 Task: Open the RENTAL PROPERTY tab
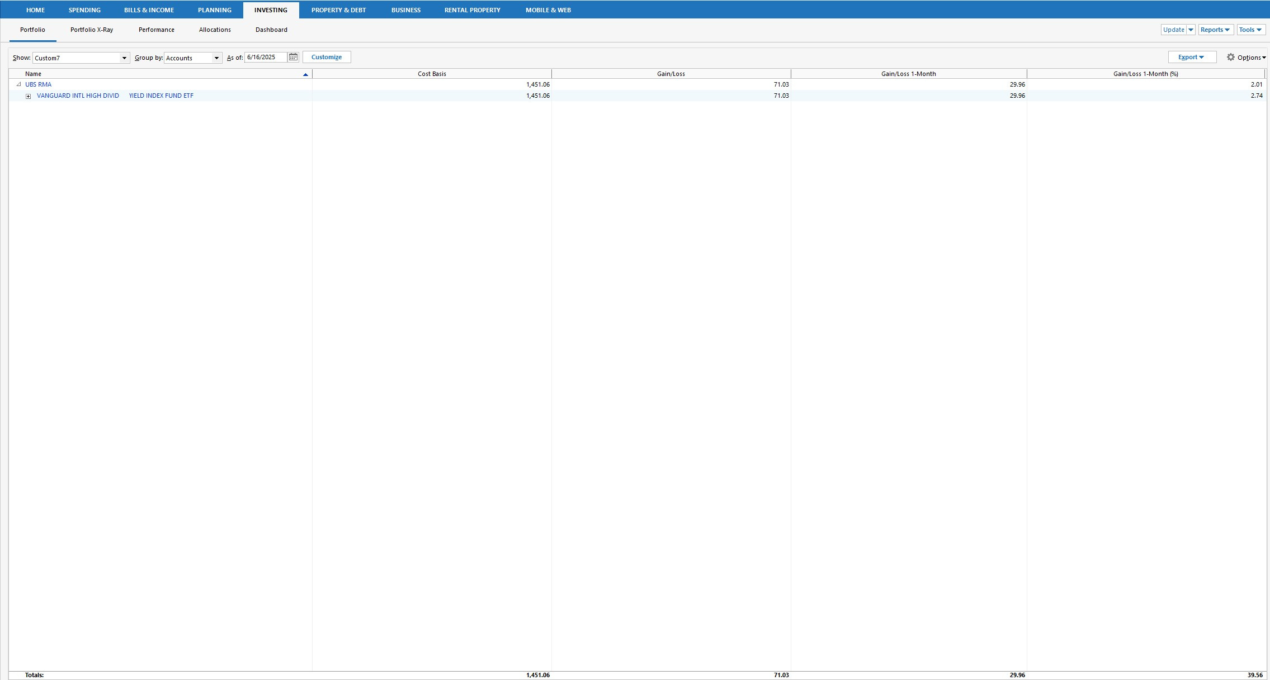472,10
